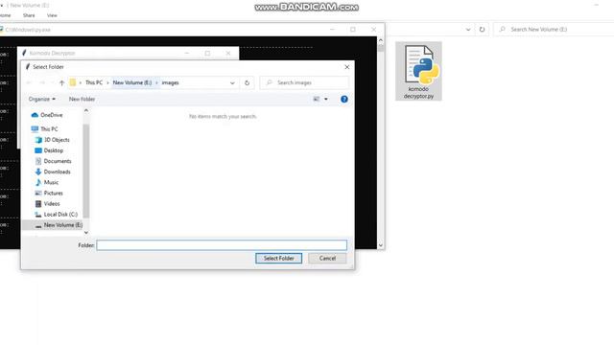Create a New folder from the dialog toolbar
This screenshot has height=345, width=614.
(82, 100)
